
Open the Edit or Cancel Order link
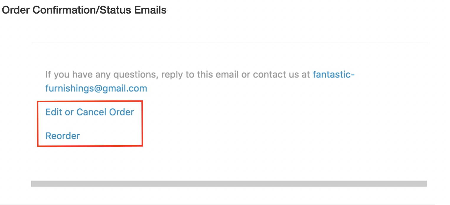coord(89,112)
